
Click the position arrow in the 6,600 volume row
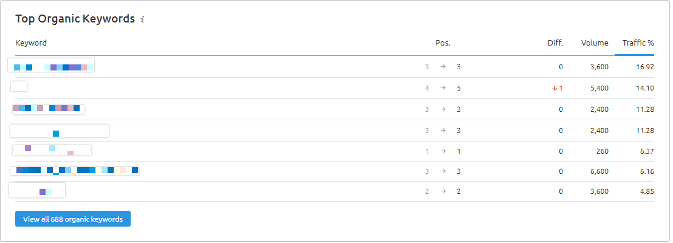coord(443,171)
